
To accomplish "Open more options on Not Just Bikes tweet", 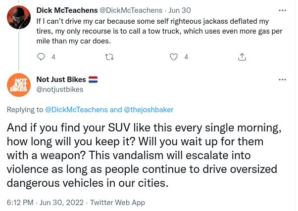I will click(282, 80).
